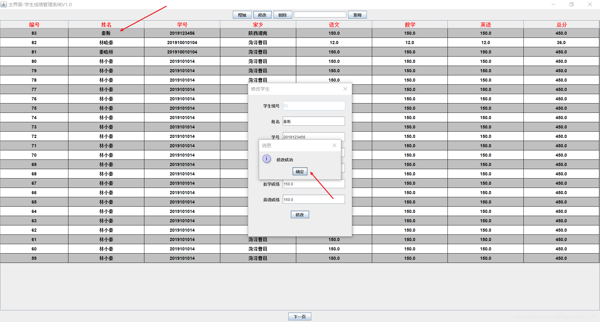
Task: Close the 消息 message dialog
Action: point(334,145)
